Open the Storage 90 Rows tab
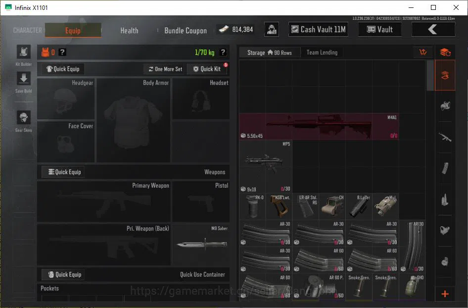468x308 pixels. tap(270, 52)
